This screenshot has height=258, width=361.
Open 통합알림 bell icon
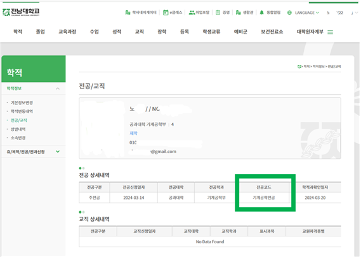(262, 13)
